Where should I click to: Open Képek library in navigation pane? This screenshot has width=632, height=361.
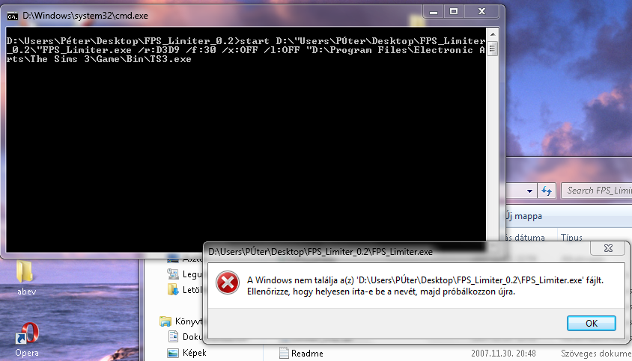(194, 353)
